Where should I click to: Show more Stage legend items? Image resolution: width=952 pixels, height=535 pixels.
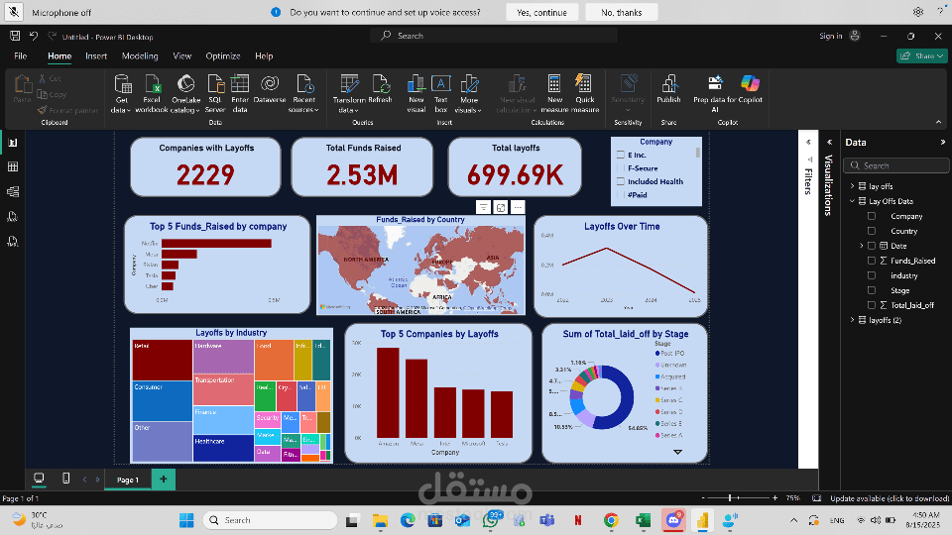point(677,452)
